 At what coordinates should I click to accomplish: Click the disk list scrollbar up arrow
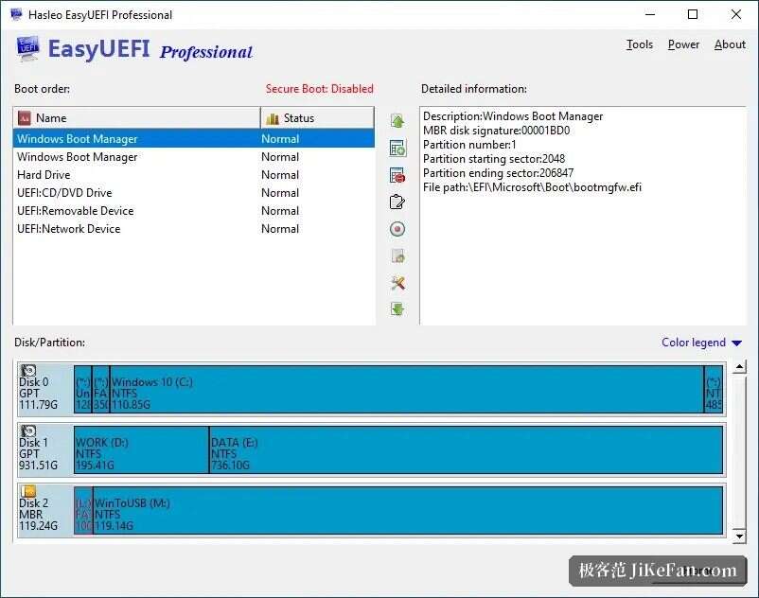tap(739, 367)
